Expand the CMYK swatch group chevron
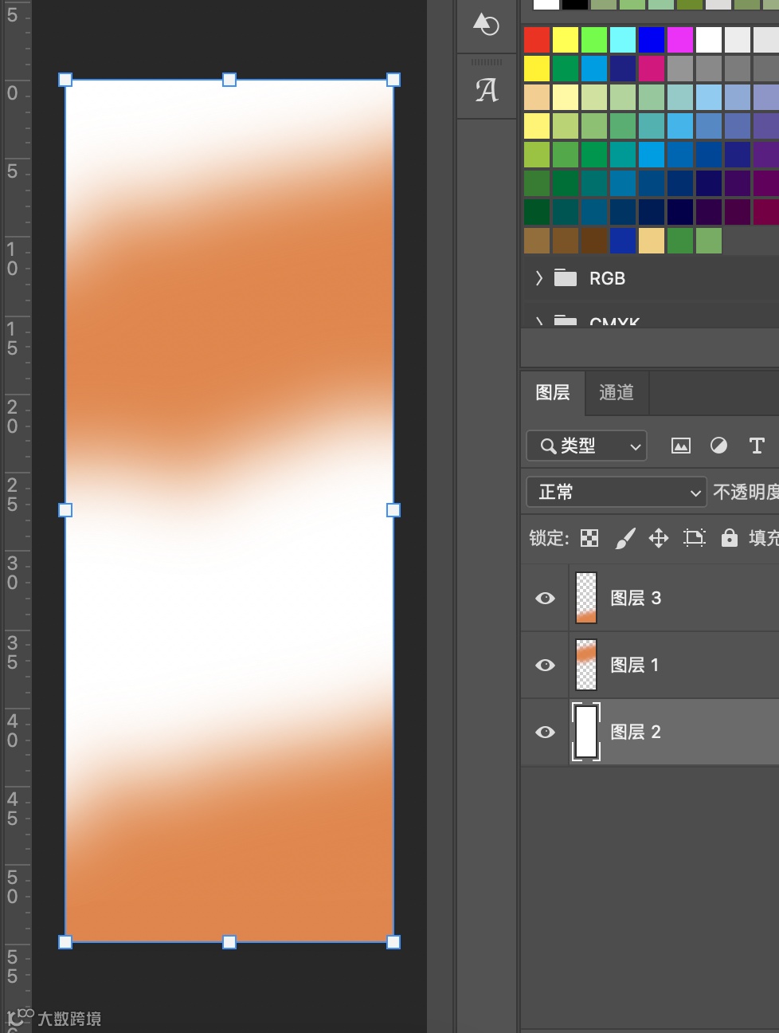This screenshot has height=1033, width=779. (539, 321)
